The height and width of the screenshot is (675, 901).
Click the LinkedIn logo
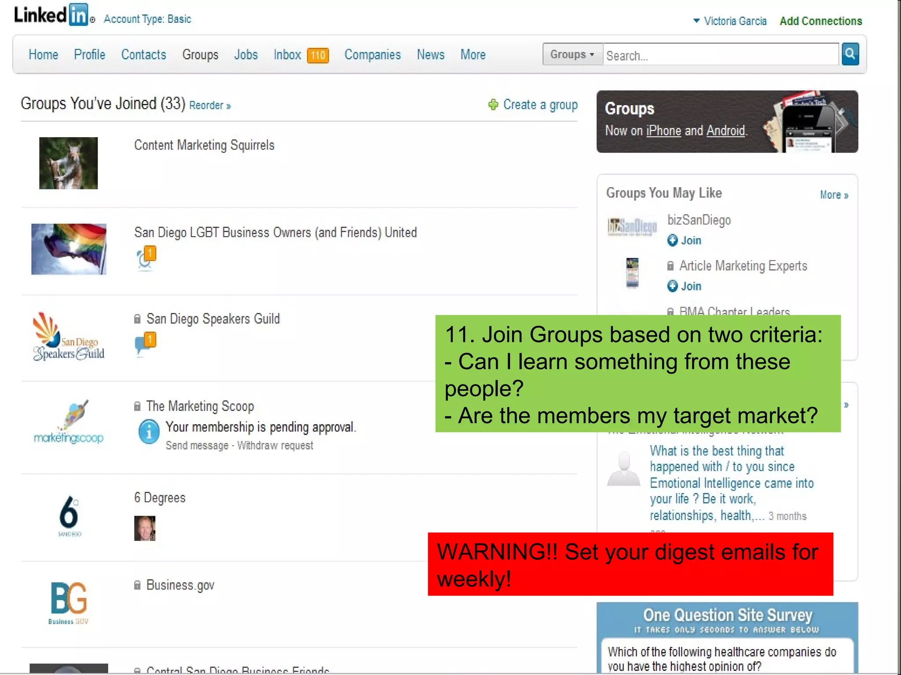[52, 15]
